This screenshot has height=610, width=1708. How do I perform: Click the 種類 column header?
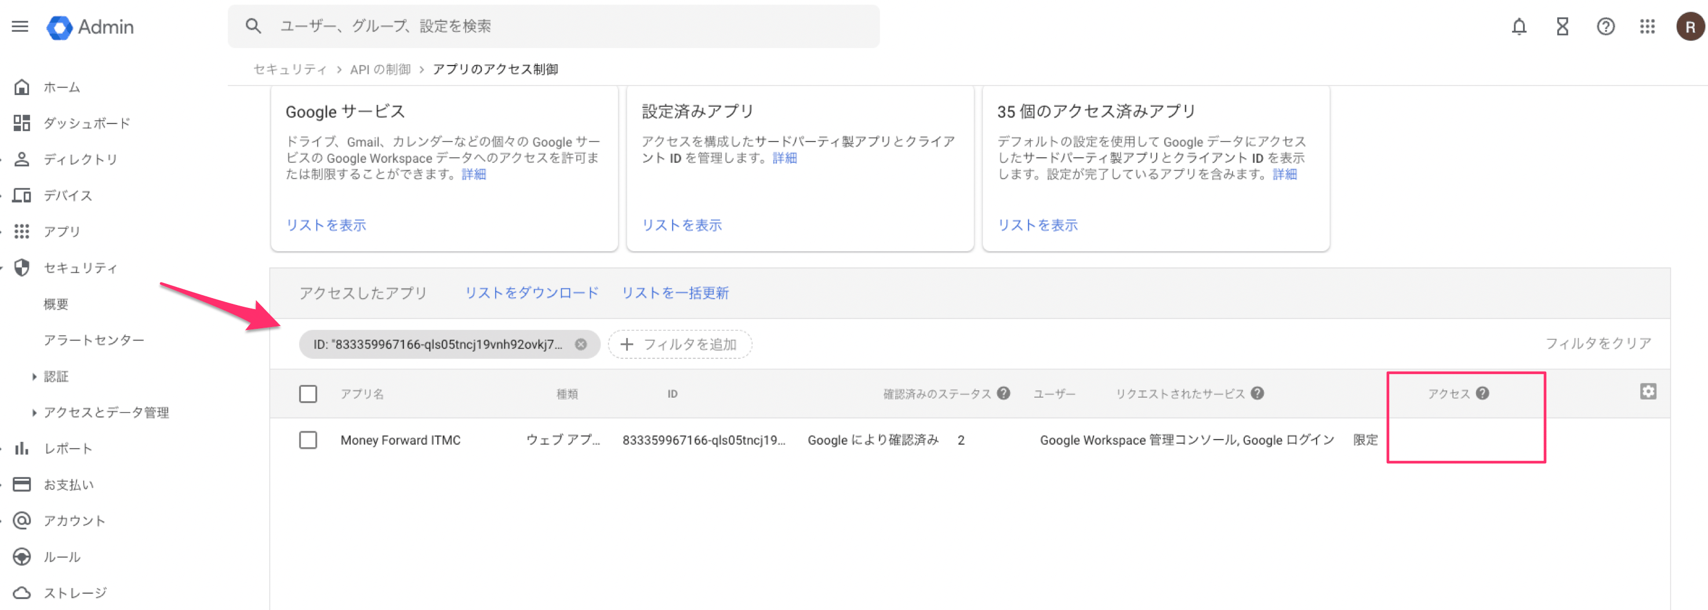[567, 394]
